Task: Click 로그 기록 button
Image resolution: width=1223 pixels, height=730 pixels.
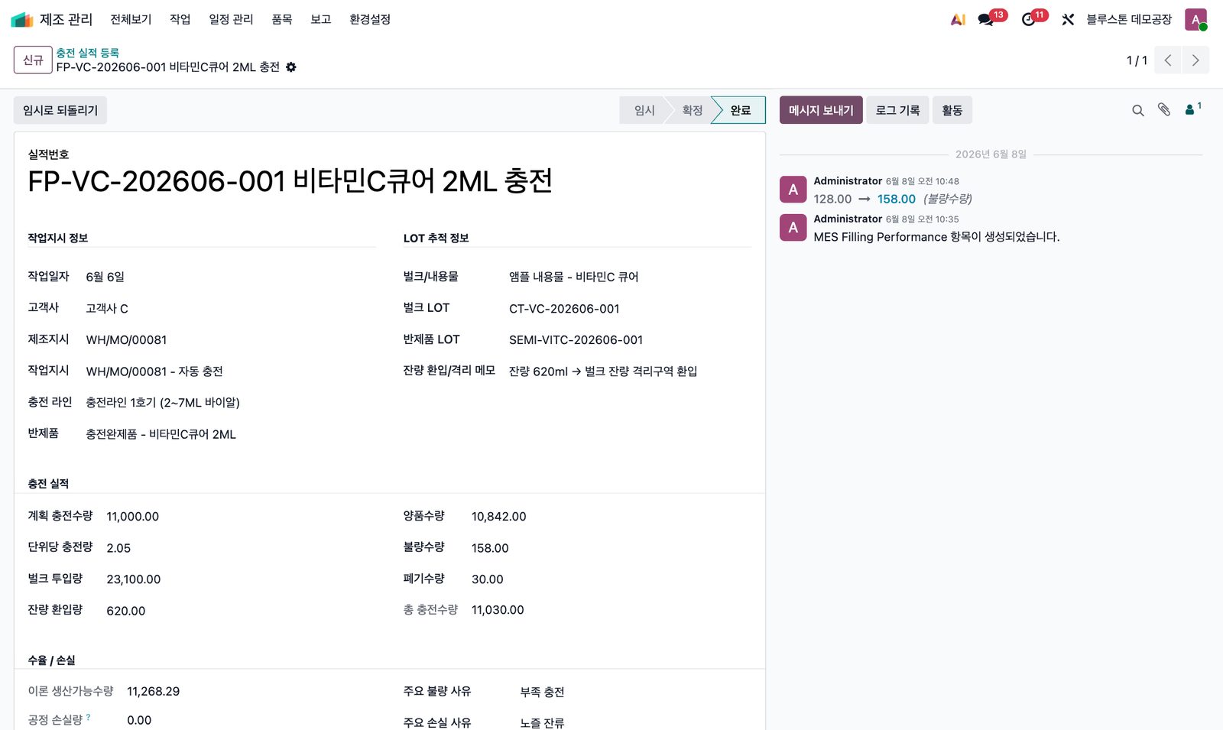Action: click(897, 110)
